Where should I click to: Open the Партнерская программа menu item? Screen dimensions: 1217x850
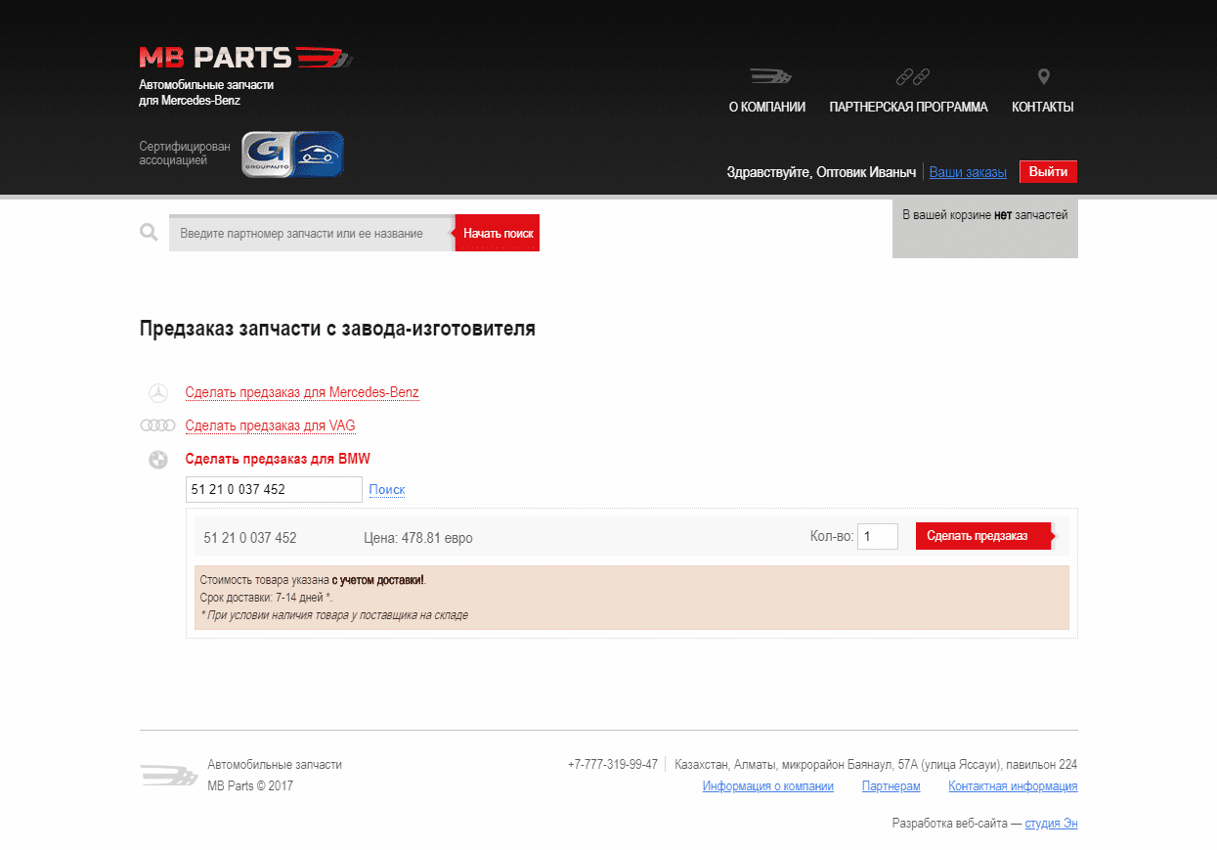click(908, 108)
